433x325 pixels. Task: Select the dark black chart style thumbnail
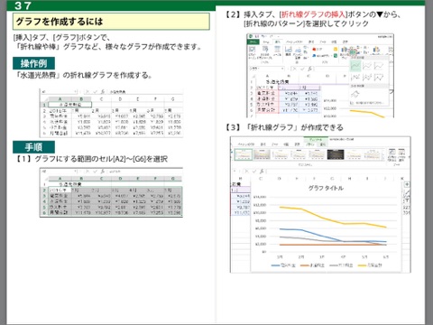336,154
